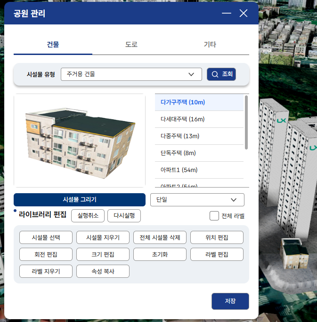The image size is (317, 322).
Task: Click the building preview thumbnail
Action: [x=80, y=141]
